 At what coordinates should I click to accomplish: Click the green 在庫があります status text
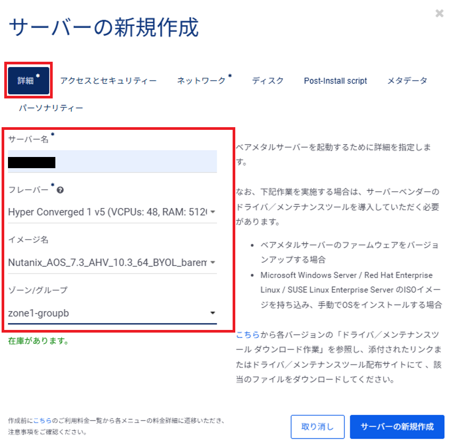point(38,341)
